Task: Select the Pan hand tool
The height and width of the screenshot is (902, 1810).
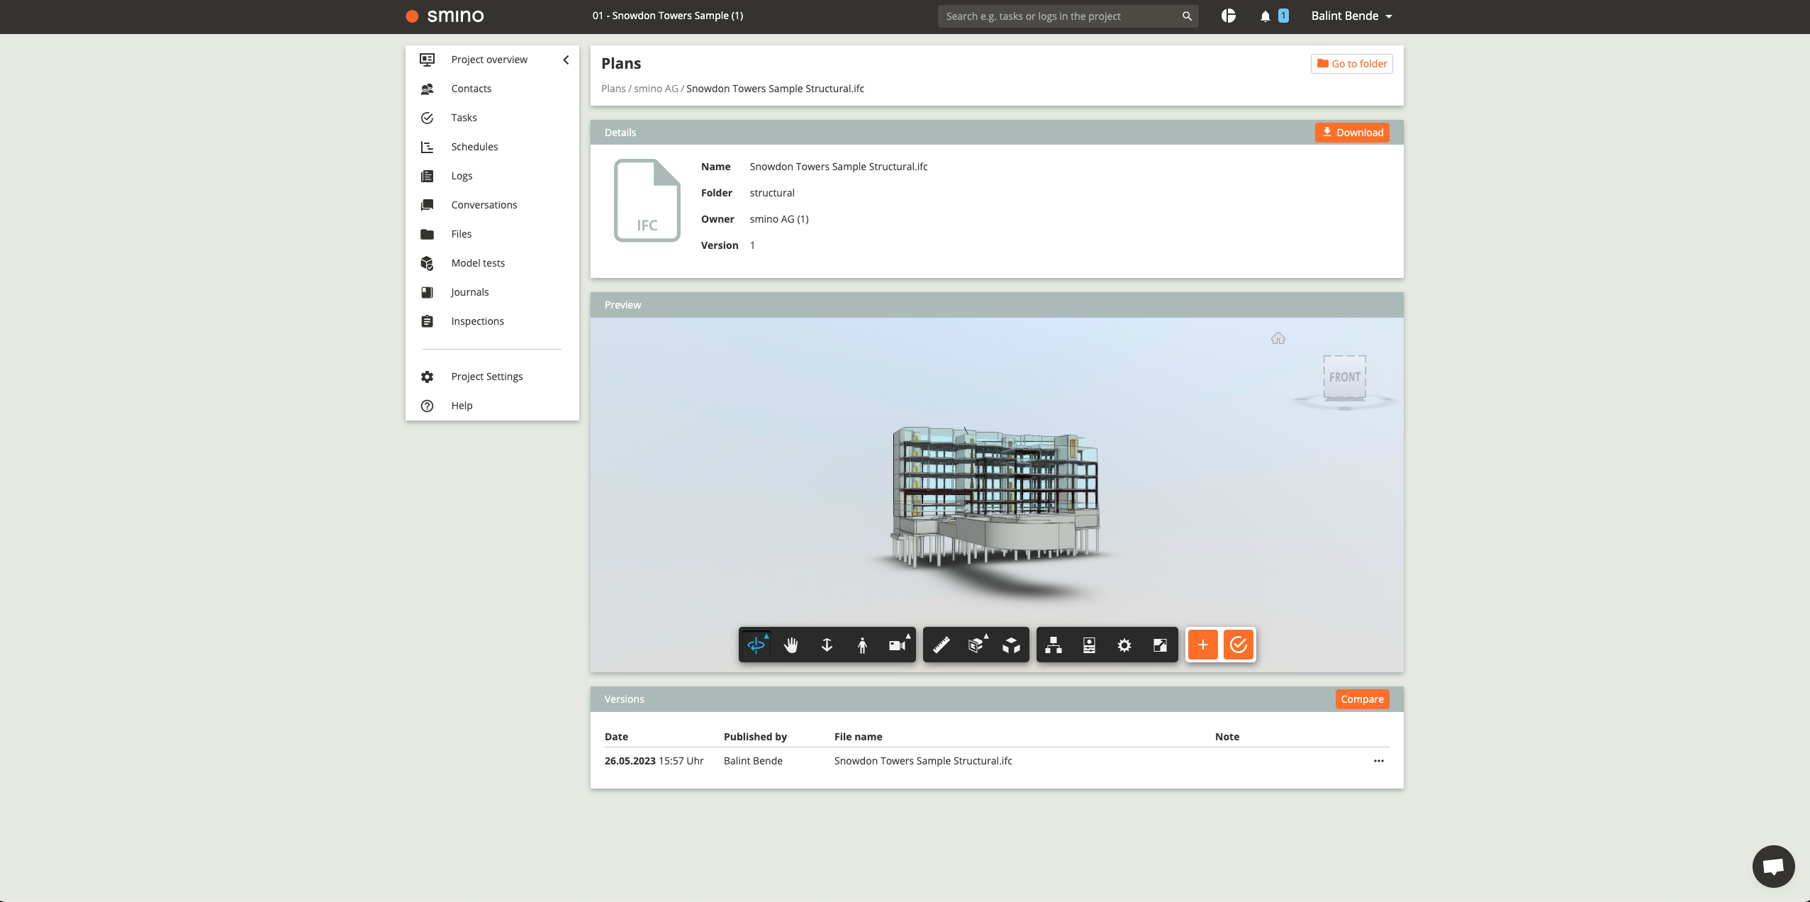Action: [791, 645]
